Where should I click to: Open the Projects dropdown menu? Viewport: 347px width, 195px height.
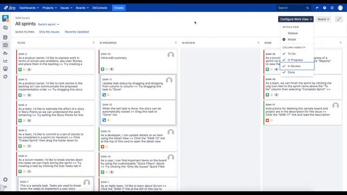49,8
